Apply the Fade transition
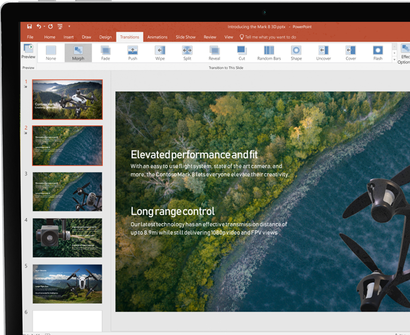Viewport: 410px width, 335px height. pos(105,53)
